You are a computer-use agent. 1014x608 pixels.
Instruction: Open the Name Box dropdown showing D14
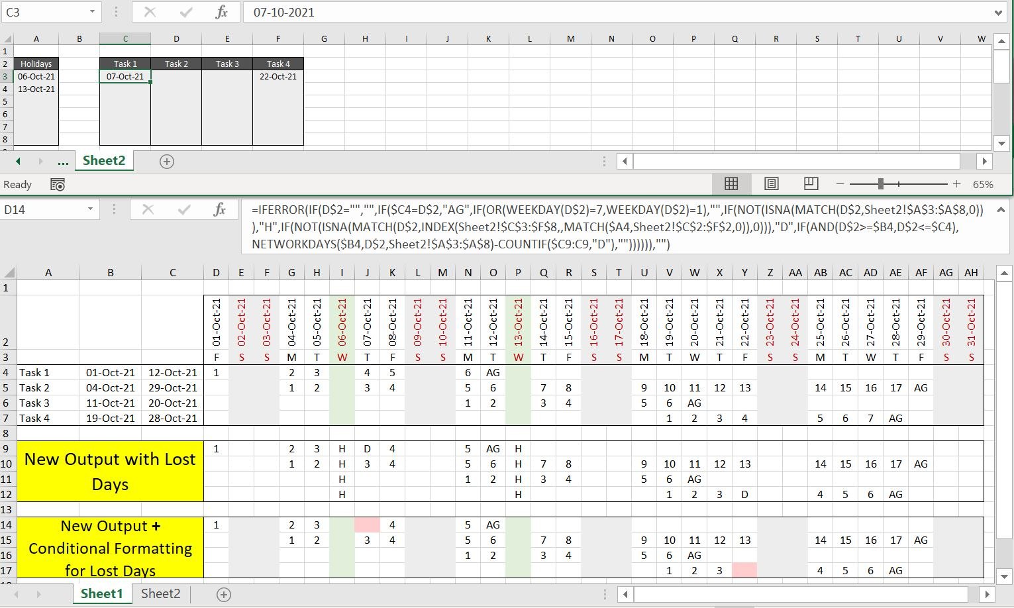(91, 209)
